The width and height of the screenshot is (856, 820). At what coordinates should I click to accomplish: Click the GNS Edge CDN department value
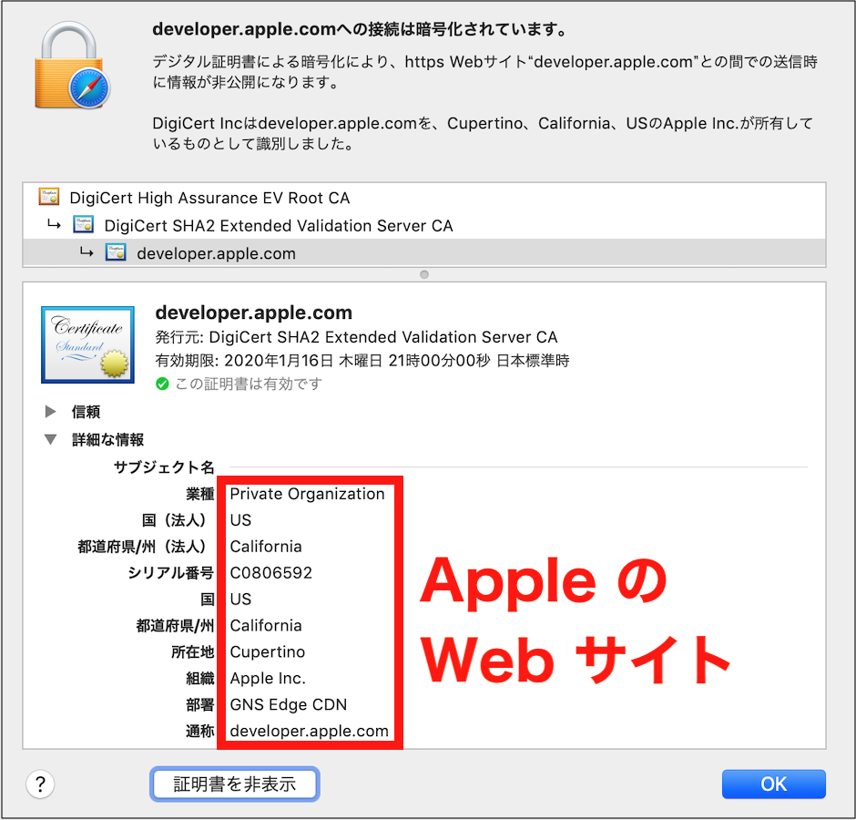click(289, 704)
